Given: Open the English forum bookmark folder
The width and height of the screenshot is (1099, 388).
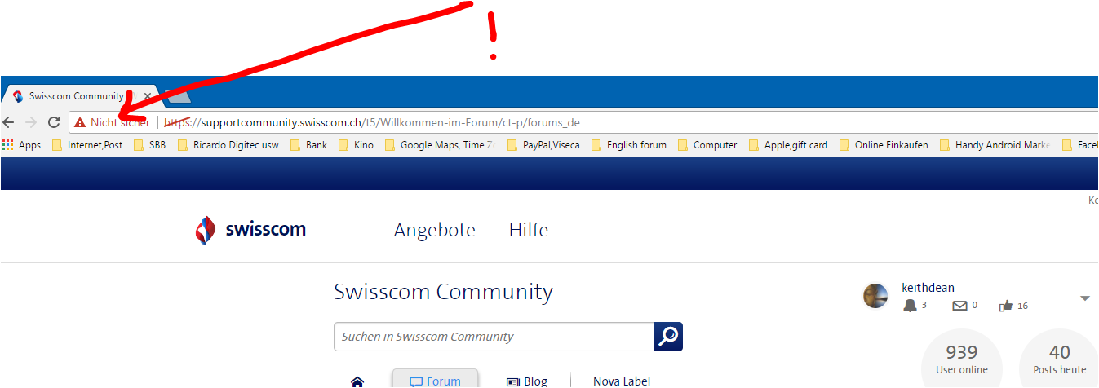Looking at the screenshot, I should click(629, 145).
